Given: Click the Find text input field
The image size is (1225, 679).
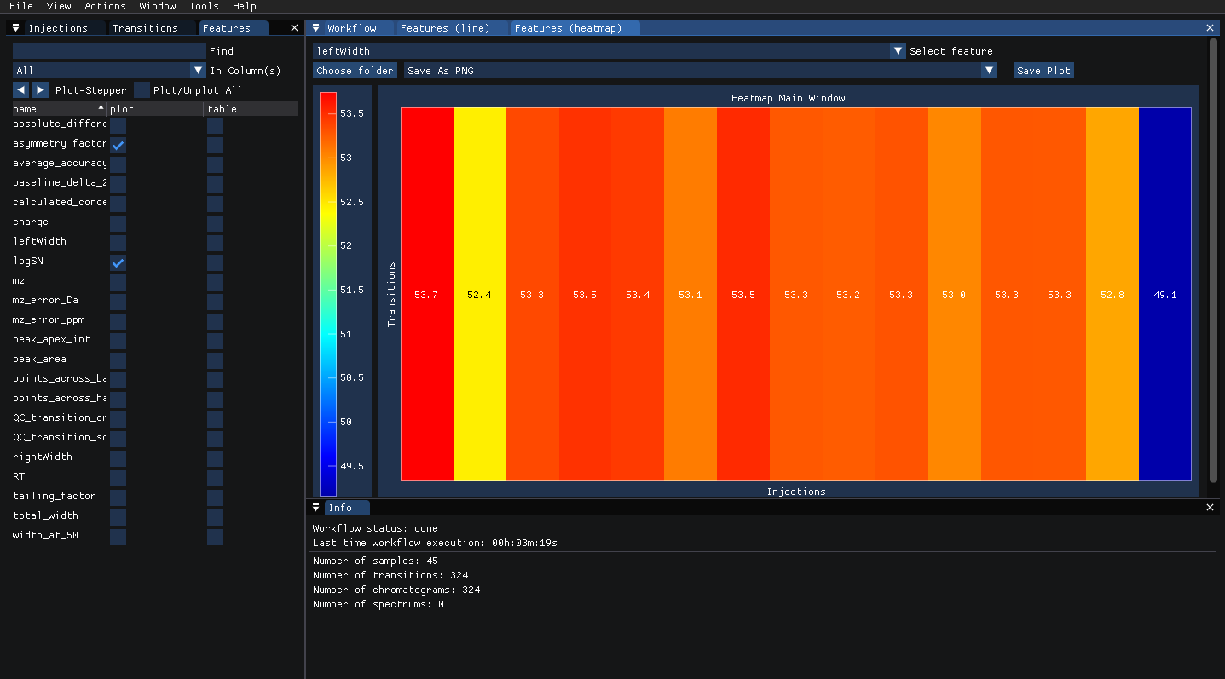Looking at the screenshot, I should 109,51.
